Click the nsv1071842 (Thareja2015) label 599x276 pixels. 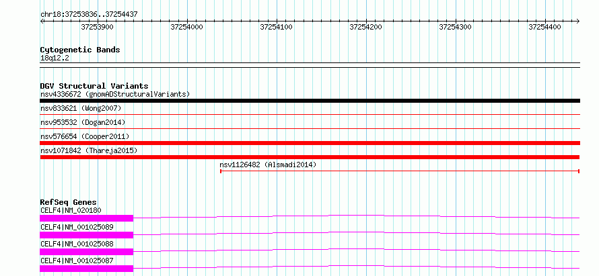89,150
